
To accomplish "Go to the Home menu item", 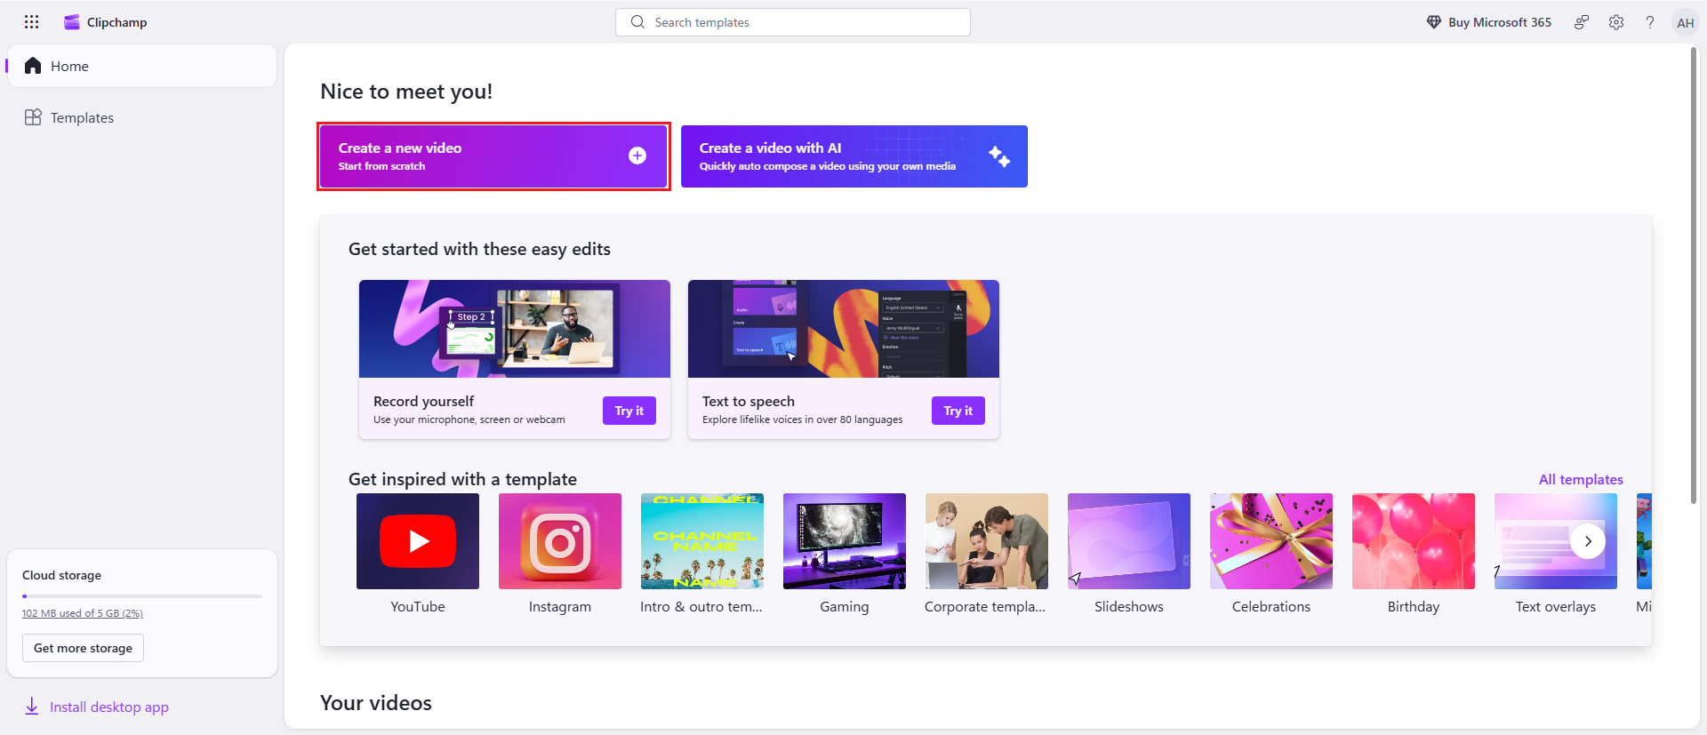I will click(142, 66).
